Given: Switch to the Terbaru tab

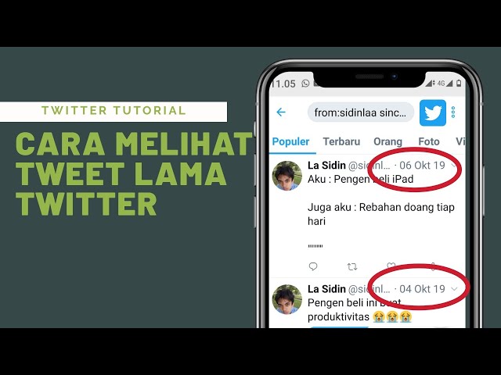Looking at the screenshot, I should click(341, 141).
